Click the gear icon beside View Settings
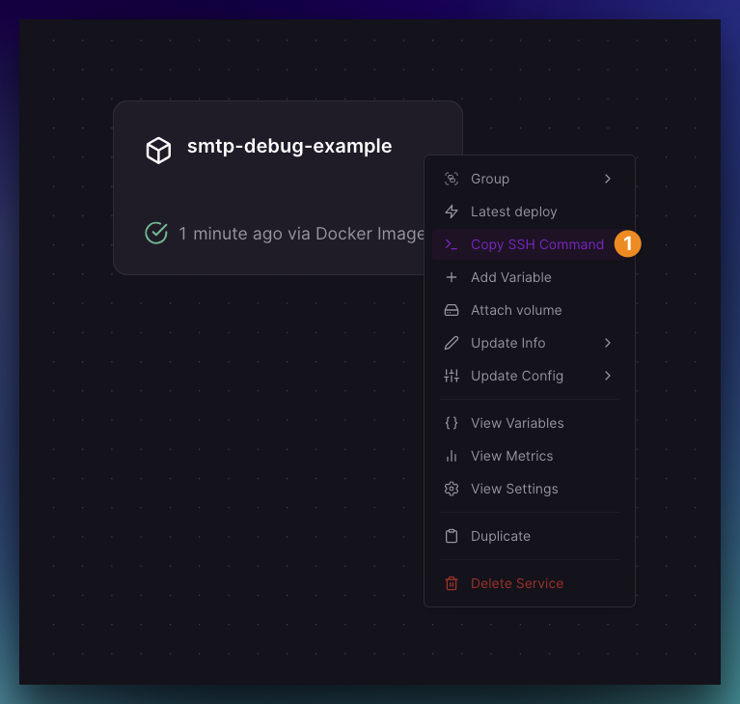Viewport: 740px width, 704px height. point(452,489)
